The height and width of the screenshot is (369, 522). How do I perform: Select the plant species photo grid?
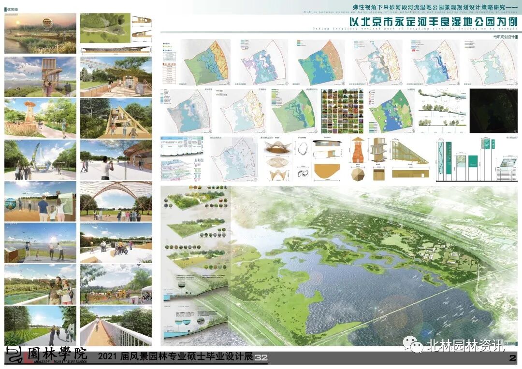coord(342,111)
